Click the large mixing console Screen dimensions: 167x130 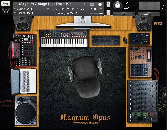(x=142, y=102)
